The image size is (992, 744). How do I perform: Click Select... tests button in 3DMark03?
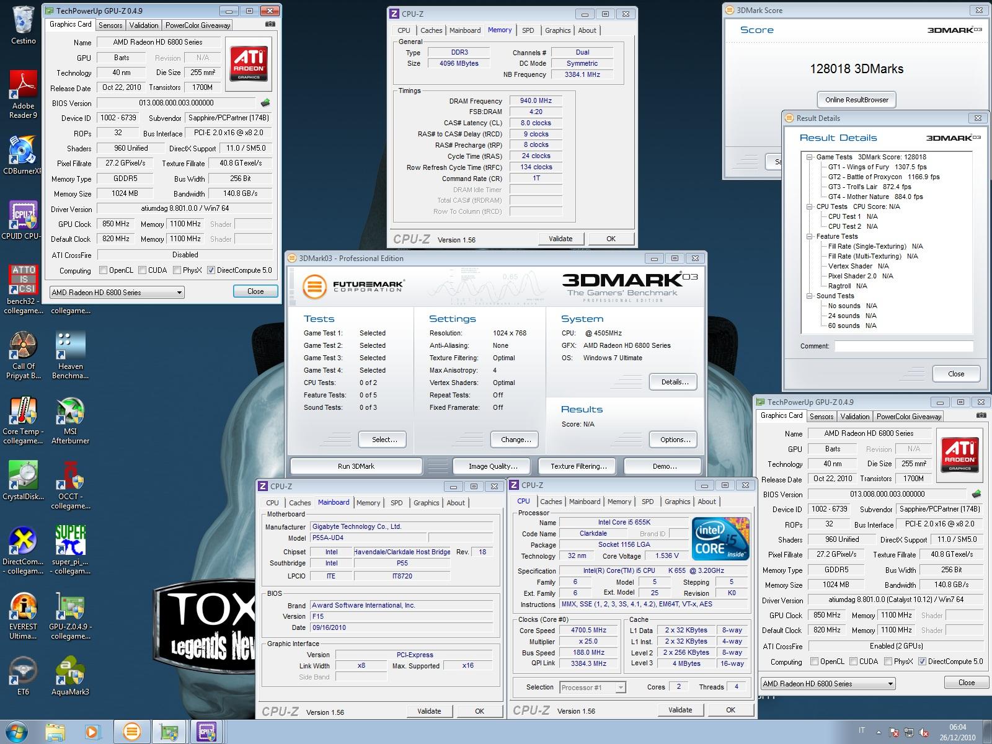[383, 440]
